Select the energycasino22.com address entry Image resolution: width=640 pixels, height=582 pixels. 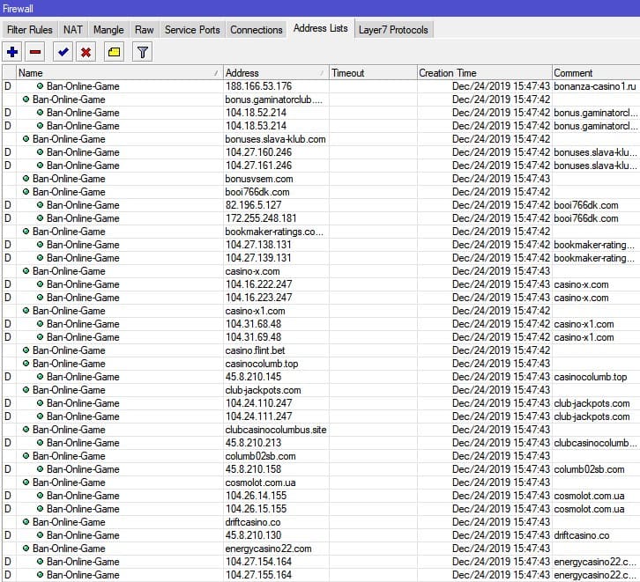pos(268,549)
